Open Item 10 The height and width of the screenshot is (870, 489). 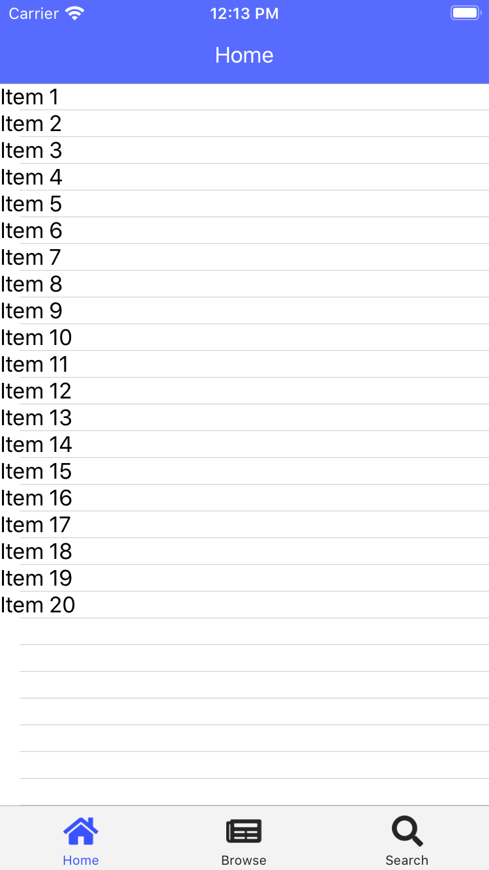244,337
